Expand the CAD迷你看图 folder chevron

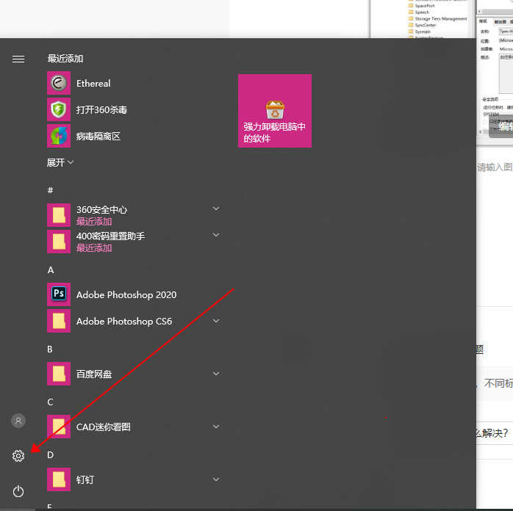click(216, 427)
